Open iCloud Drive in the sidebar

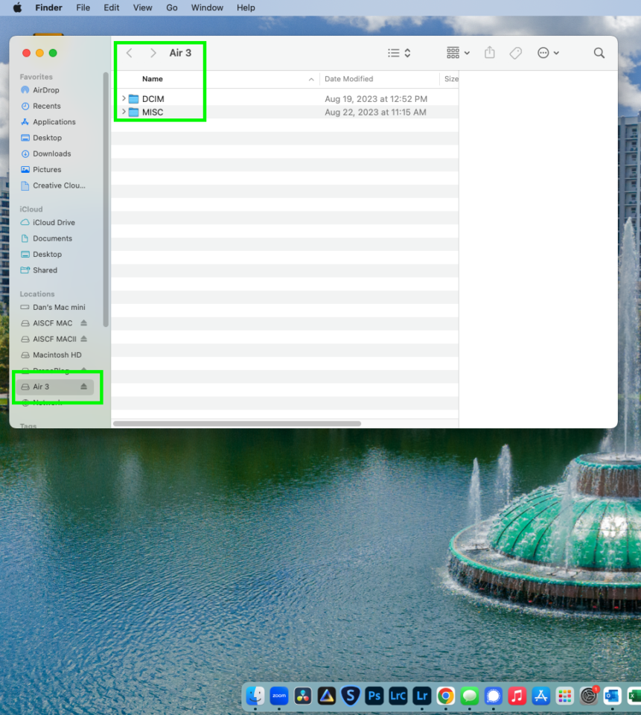[x=54, y=223]
